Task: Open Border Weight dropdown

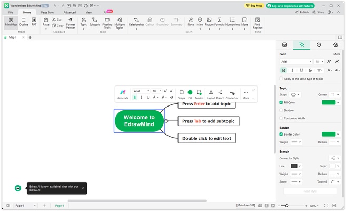Action: (x=296, y=142)
